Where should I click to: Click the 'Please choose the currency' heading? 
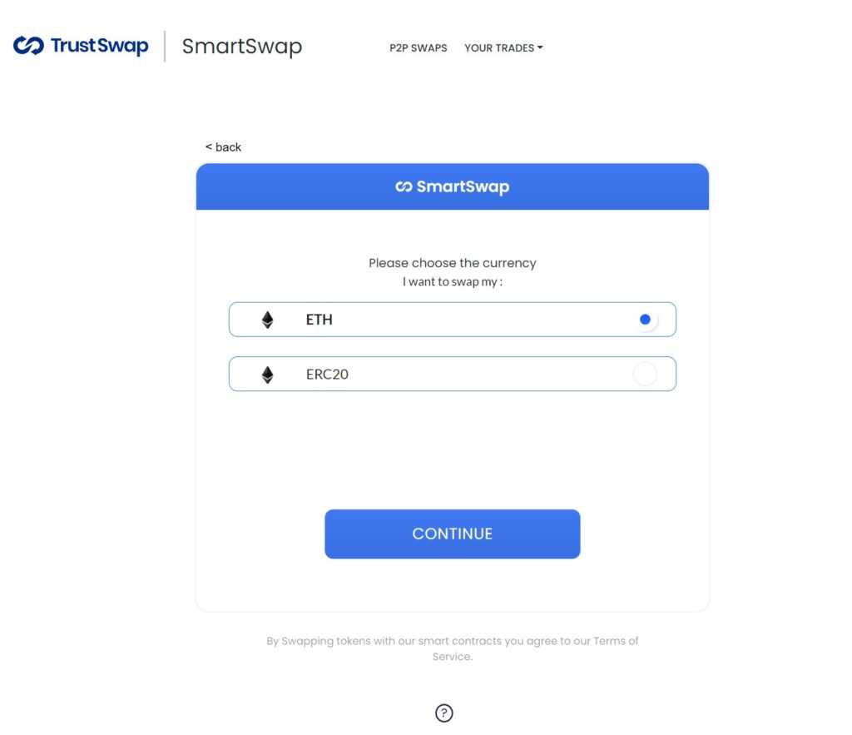[x=453, y=263]
